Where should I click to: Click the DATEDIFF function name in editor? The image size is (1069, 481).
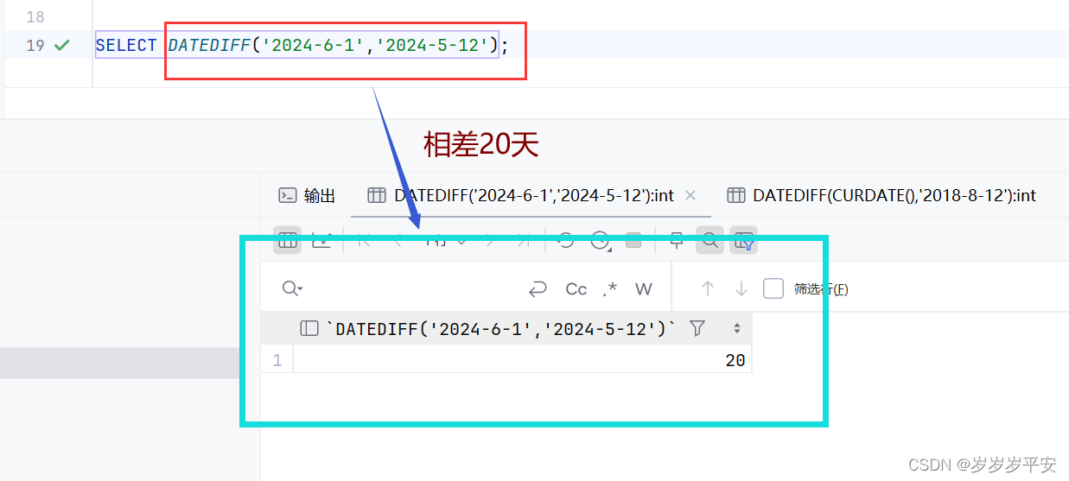tap(210, 45)
